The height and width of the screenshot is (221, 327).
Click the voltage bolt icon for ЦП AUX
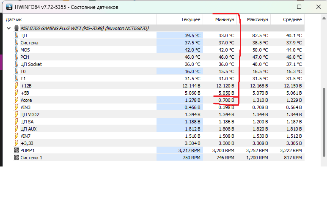(16, 129)
